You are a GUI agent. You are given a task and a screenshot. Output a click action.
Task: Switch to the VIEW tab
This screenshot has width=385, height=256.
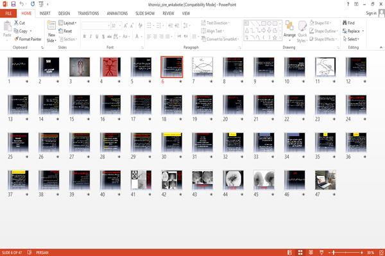point(186,13)
